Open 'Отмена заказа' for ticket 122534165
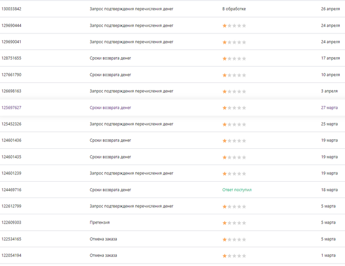Screen dimensions: 345x266 [x=103, y=239]
